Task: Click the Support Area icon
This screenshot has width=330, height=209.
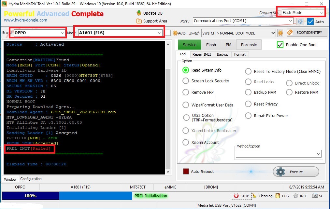Action: click(x=139, y=21)
